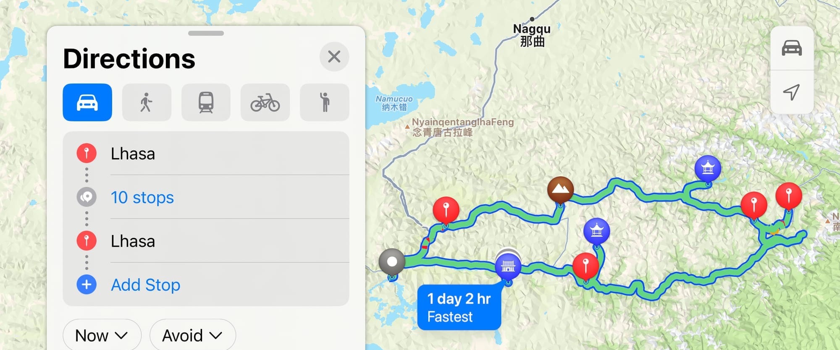
Task: Select the driving directions mode
Action: 87,102
